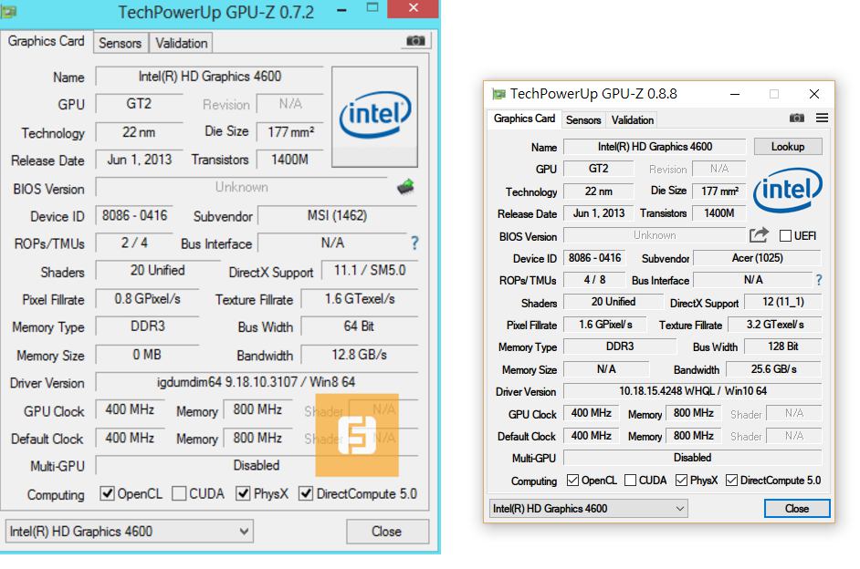Toggle OpenCL checkbox in GPU-Z 0.7.2

[107, 493]
